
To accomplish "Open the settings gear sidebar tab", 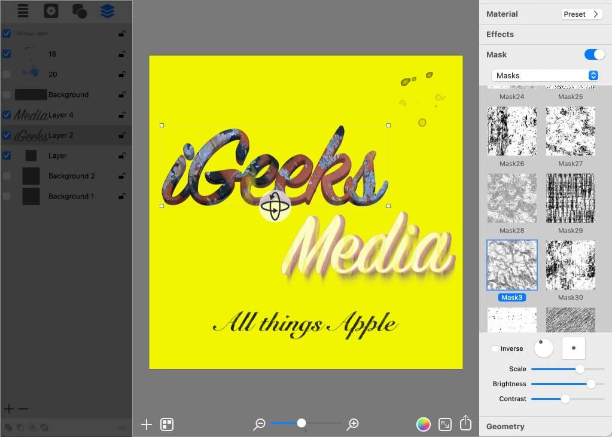I will tap(51, 11).
